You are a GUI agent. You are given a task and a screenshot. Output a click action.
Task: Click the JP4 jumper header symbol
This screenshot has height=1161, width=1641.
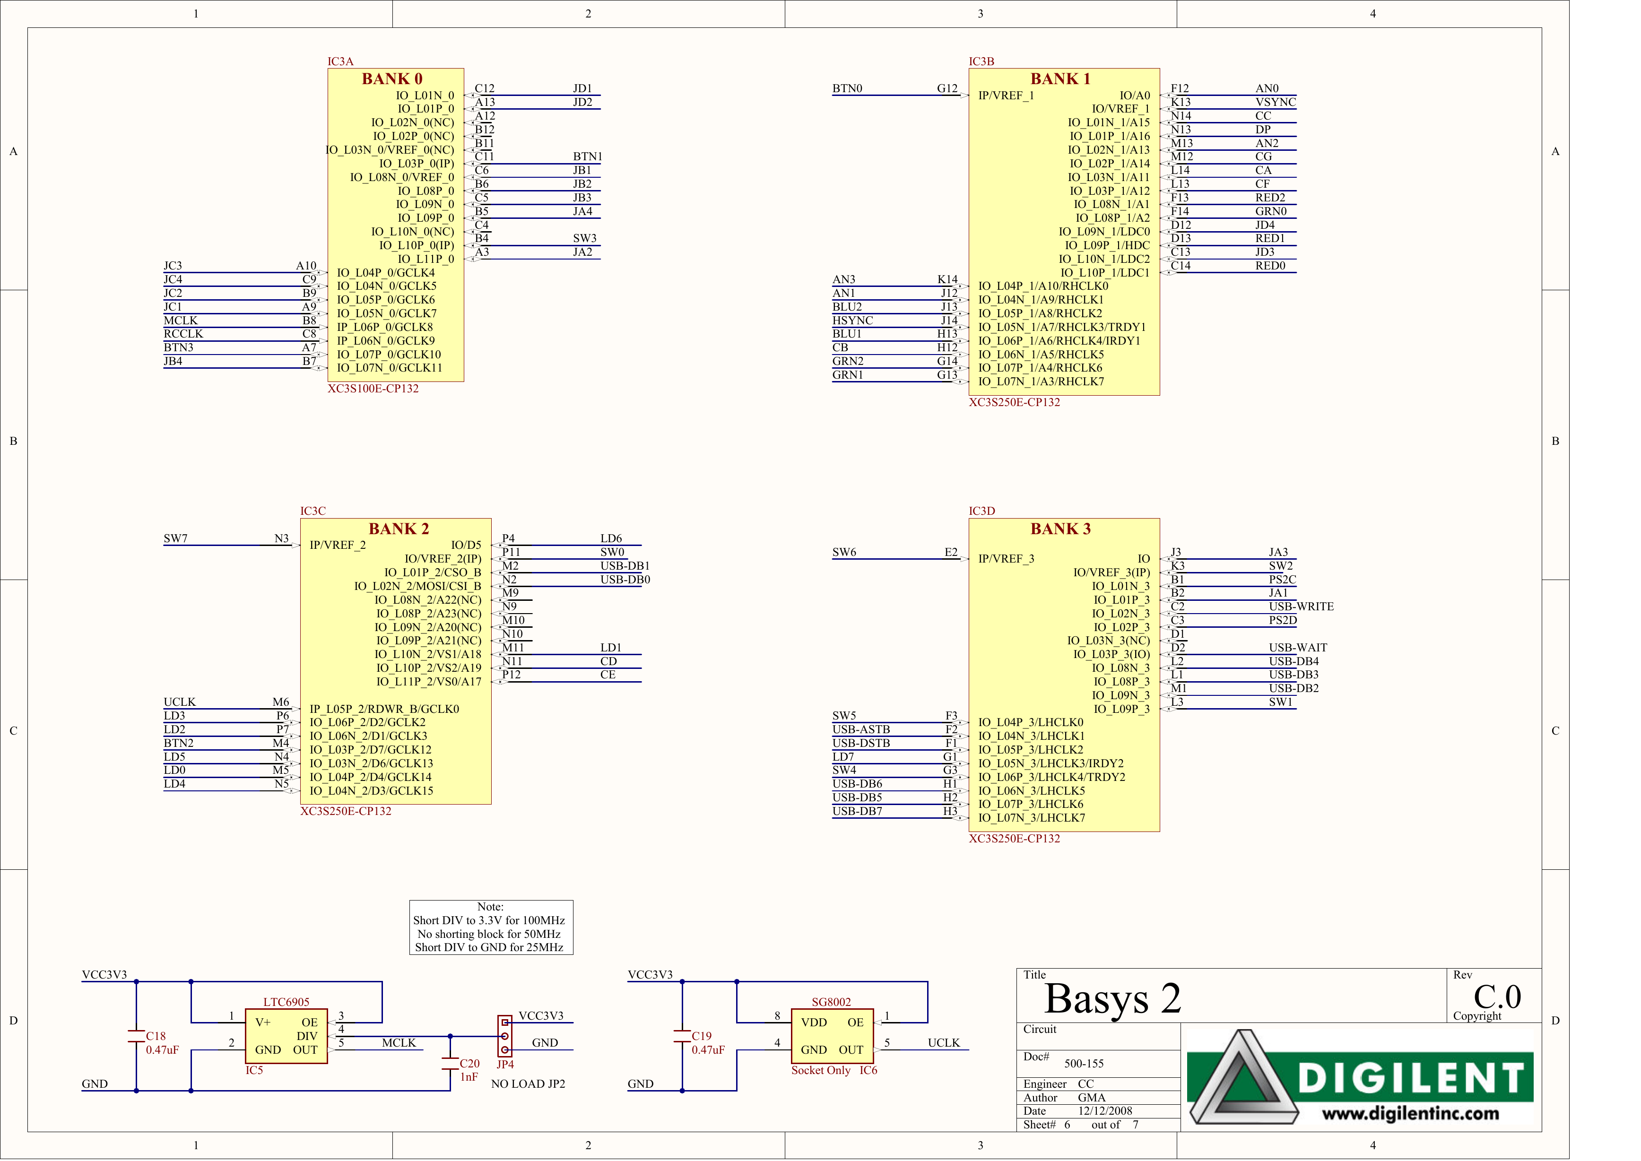[x=505, y=1036]
